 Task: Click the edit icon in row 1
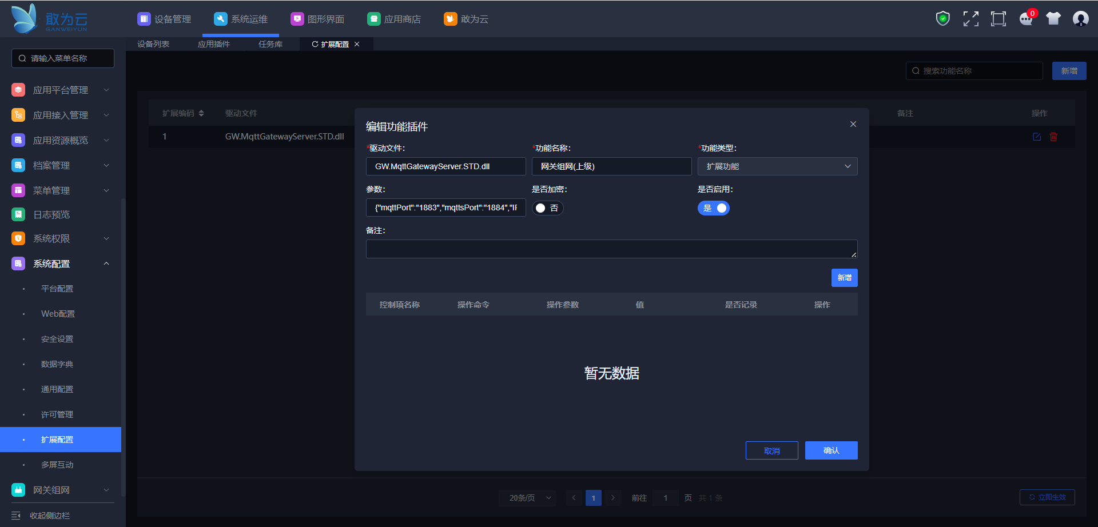point(1037,137)
